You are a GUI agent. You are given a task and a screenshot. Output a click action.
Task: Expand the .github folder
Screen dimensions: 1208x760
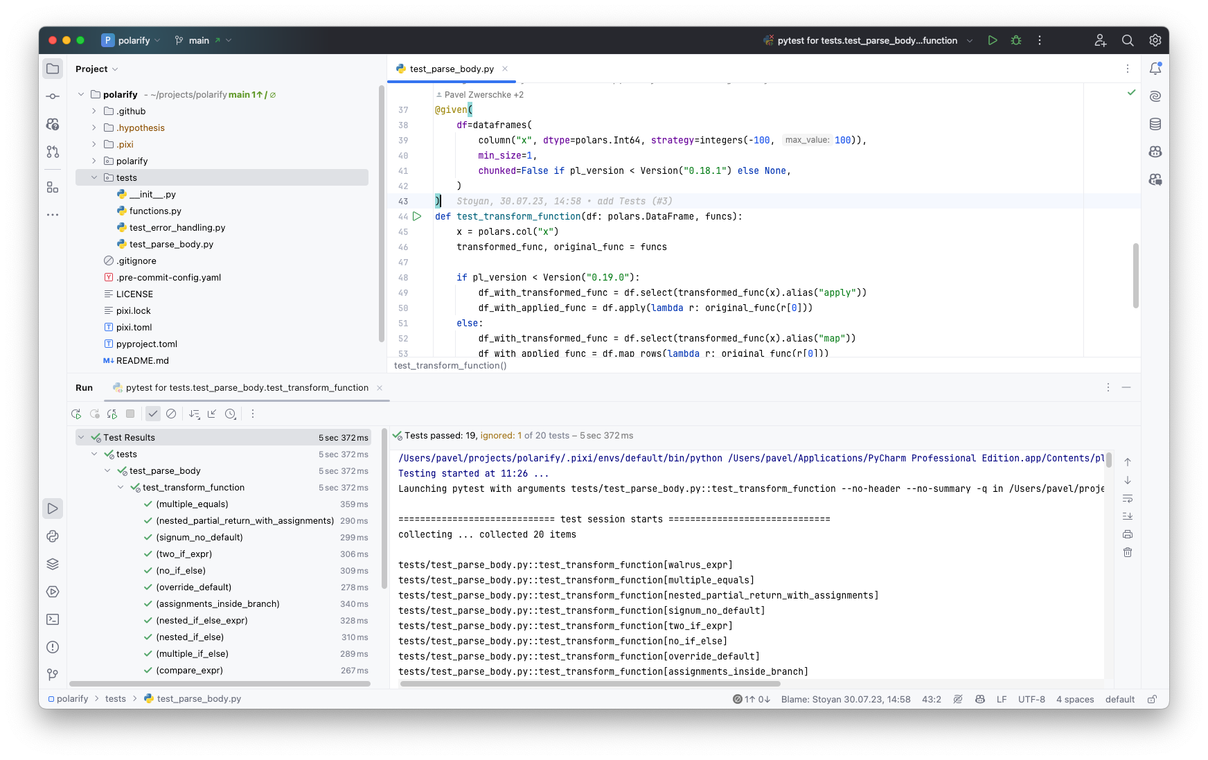(94, 111)
